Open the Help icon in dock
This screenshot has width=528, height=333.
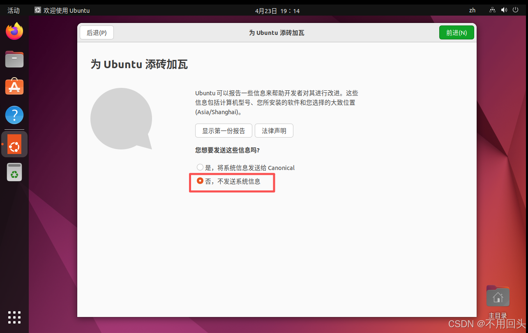click(x=14, y=115)
